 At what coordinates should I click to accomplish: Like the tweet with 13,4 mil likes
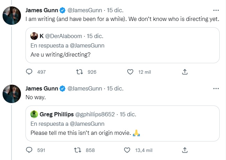tap(127, 150)
